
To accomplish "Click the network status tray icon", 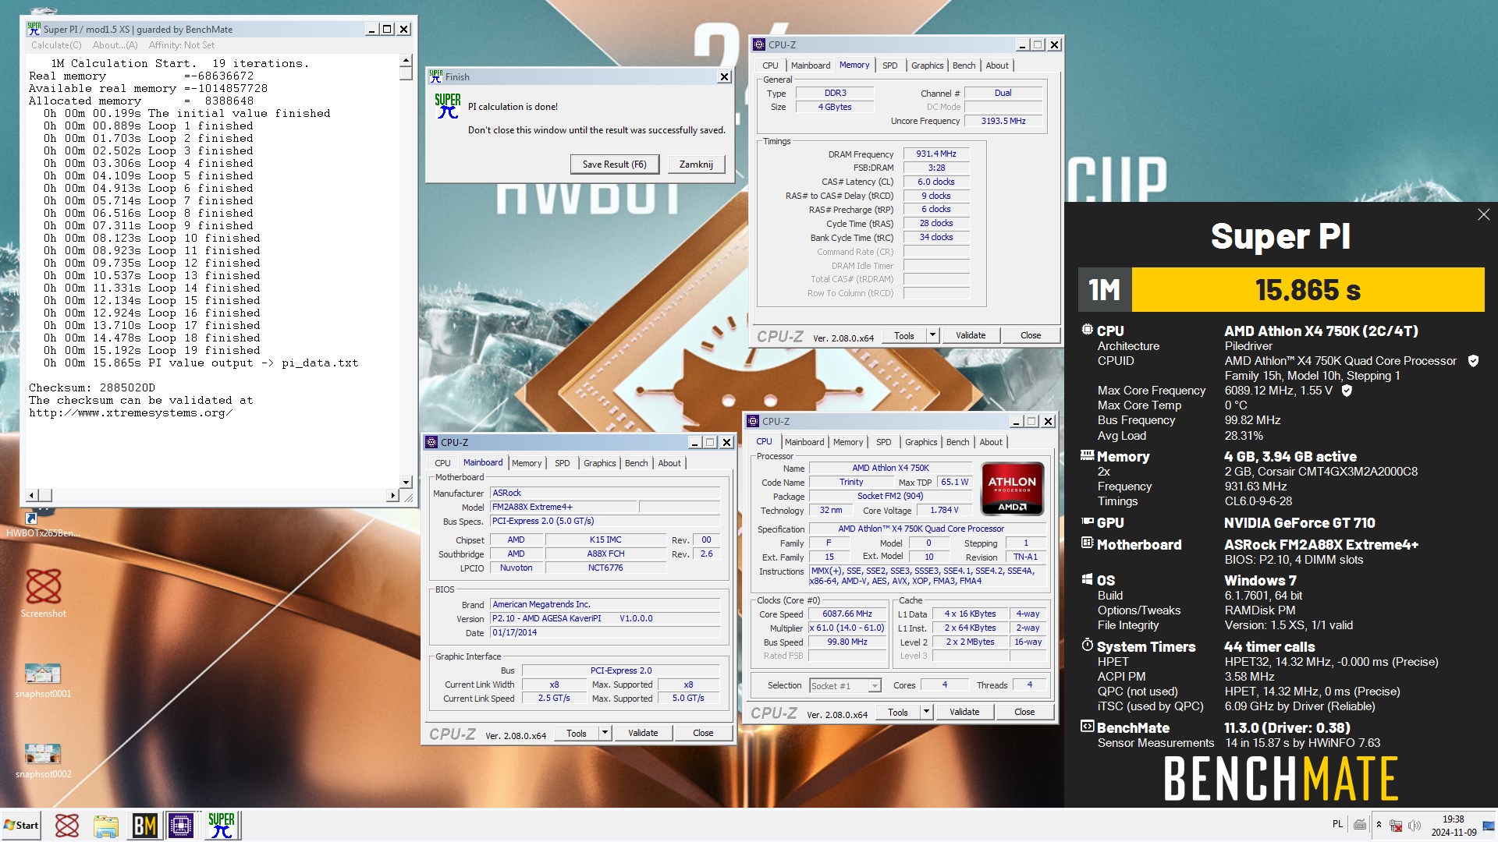I will tap(1396, 825).
